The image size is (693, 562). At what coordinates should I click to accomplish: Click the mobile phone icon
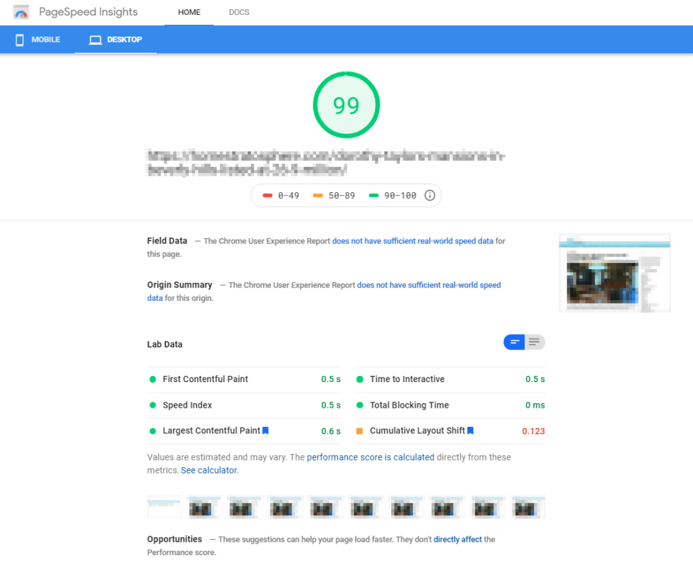pos(20,40)
